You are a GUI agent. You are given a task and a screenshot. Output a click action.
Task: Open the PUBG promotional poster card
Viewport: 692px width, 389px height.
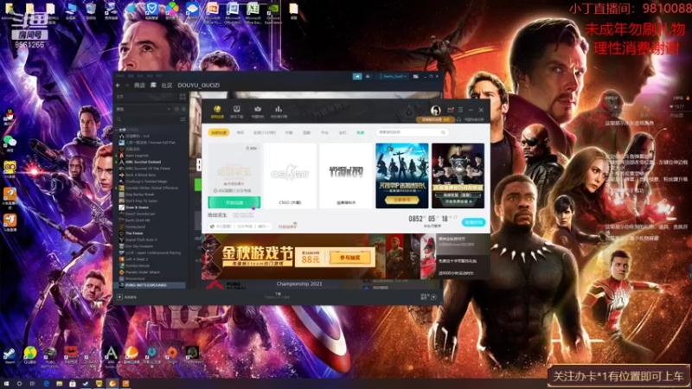(402, 175)
